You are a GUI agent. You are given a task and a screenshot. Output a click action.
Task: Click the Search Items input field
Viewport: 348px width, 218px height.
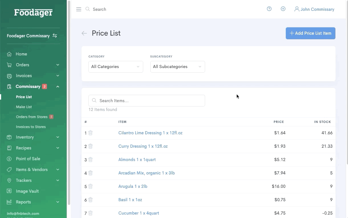click(x=147, y=100)
